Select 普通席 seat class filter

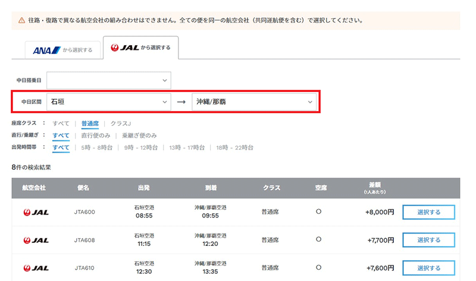click(90, 124)
